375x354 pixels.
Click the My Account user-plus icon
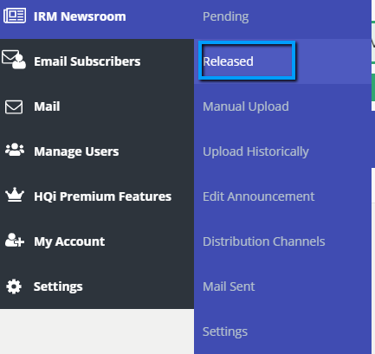coord(15,240)
